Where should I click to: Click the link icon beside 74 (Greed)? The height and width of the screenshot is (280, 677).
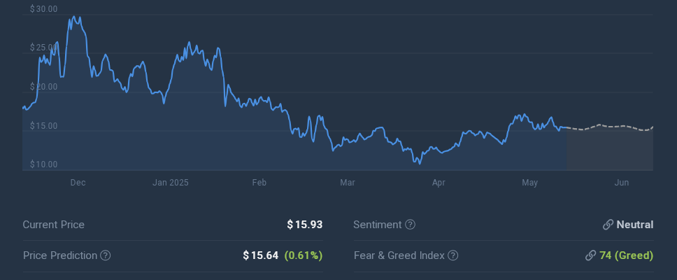(x=591, y=255)
